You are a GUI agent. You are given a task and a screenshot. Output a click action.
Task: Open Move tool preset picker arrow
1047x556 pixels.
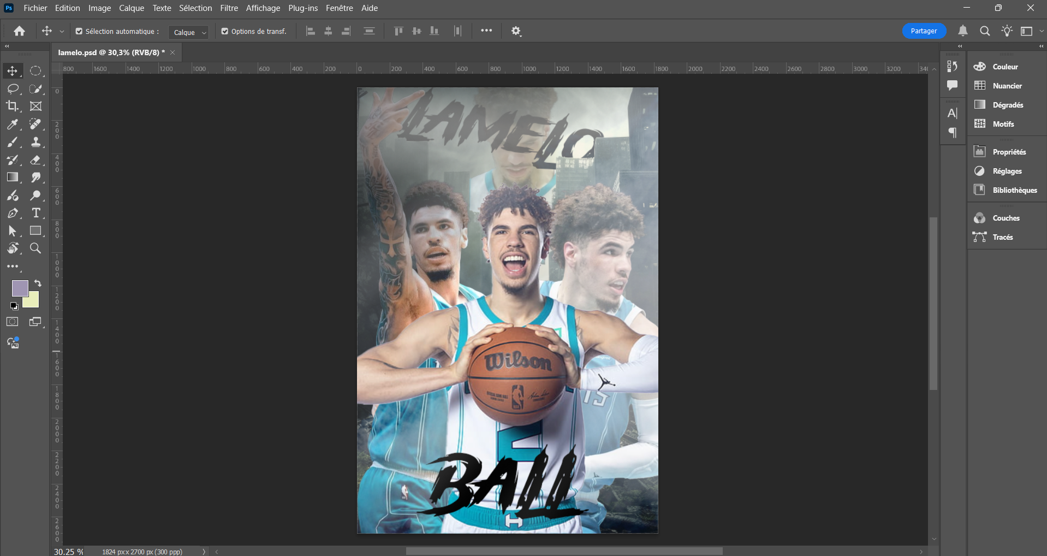(62, 32)
